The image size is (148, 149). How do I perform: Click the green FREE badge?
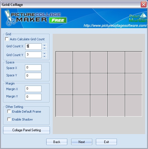pyautogui.click(x=58, y=20)
